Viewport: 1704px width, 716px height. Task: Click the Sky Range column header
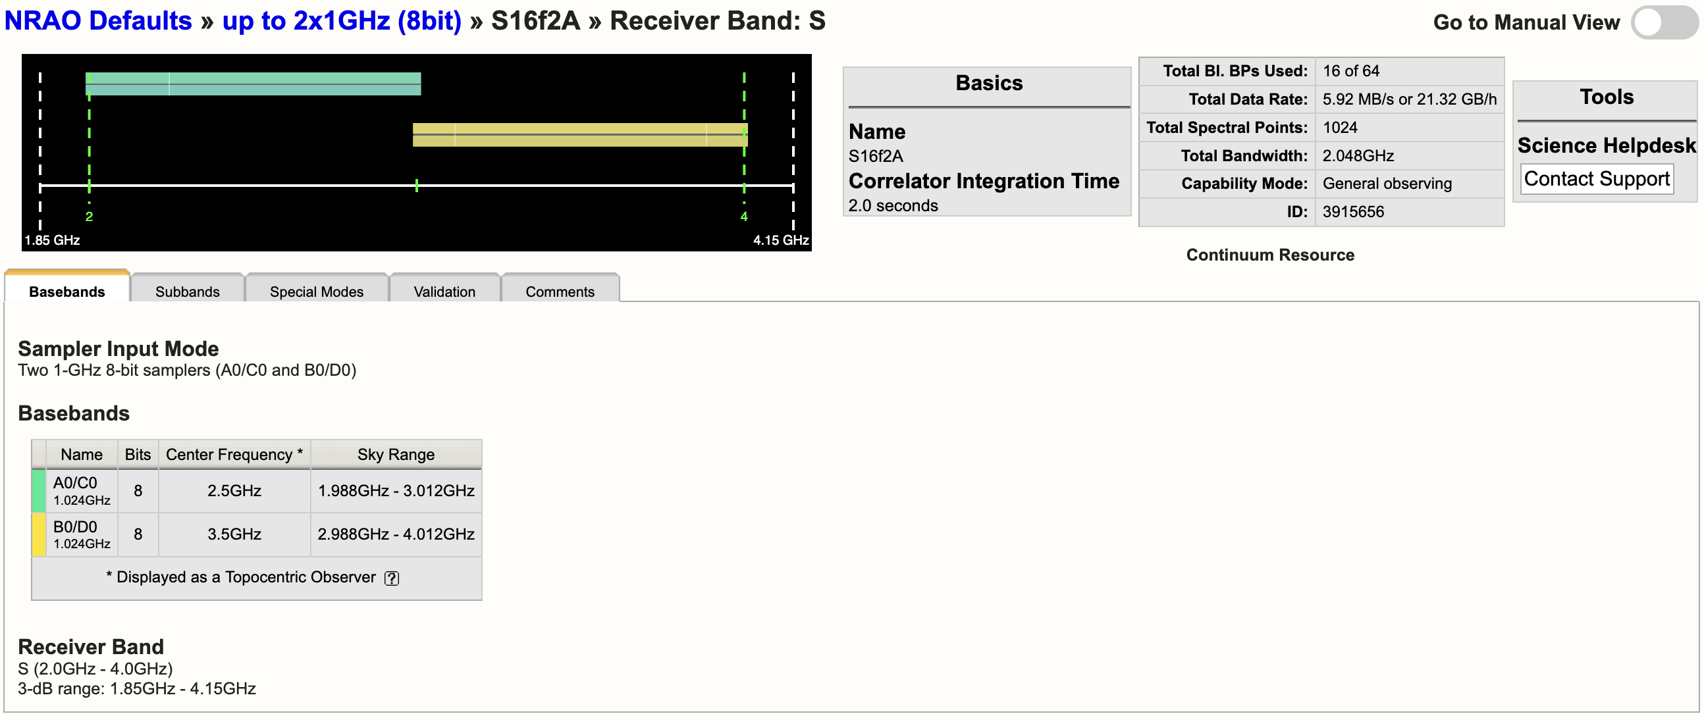click(x=396, y=455)
